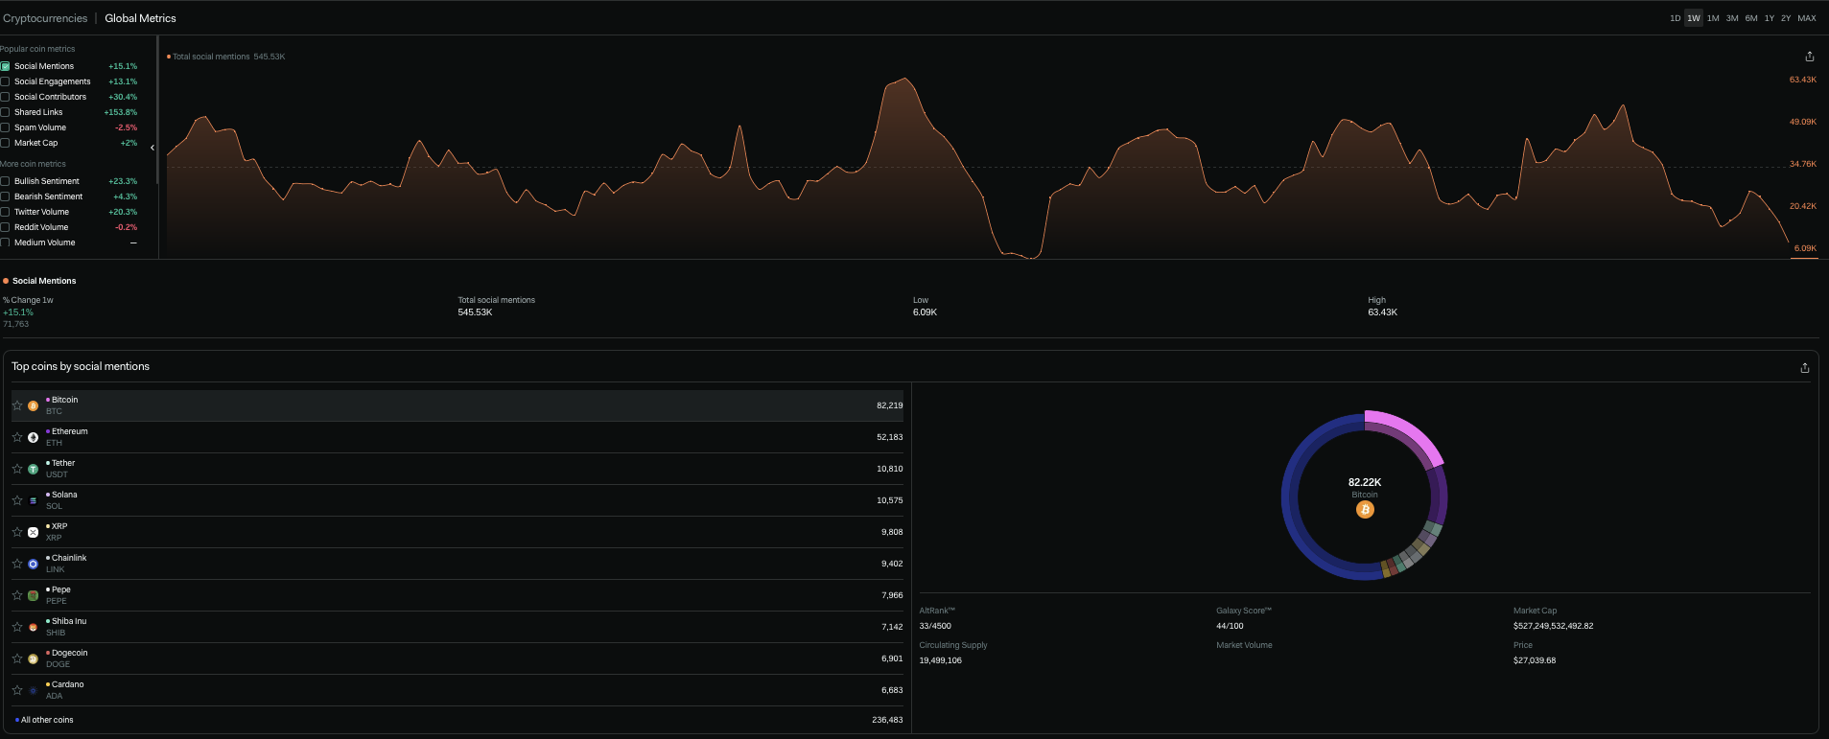Open the Solana coin name
The width and height of the screenshot is (1829, 739).
[64, 495]
